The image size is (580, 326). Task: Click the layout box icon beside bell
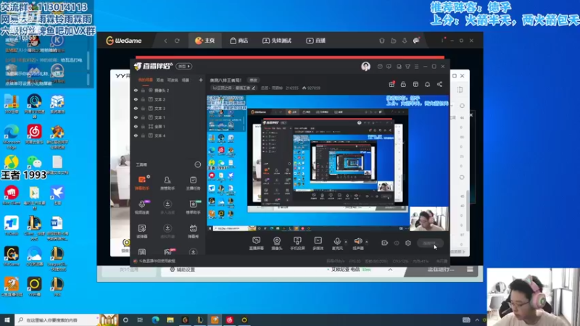pyautogui.click(x=415, y=84)
